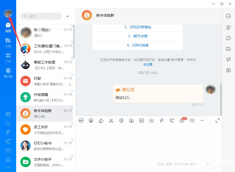
Task: Open chat history with the clock icon
Action: (228, 38)
